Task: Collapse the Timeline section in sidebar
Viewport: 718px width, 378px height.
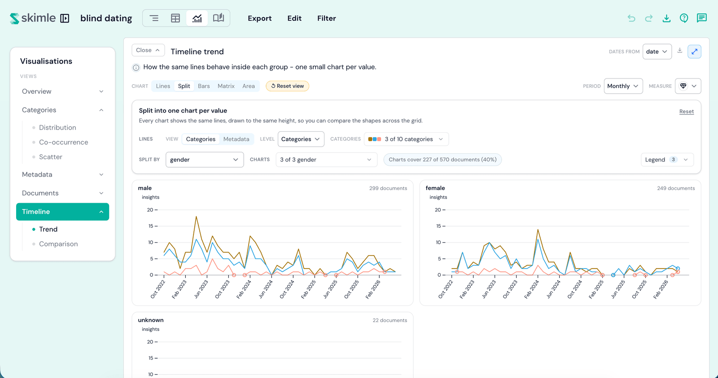Action: (x=62, y=212)
